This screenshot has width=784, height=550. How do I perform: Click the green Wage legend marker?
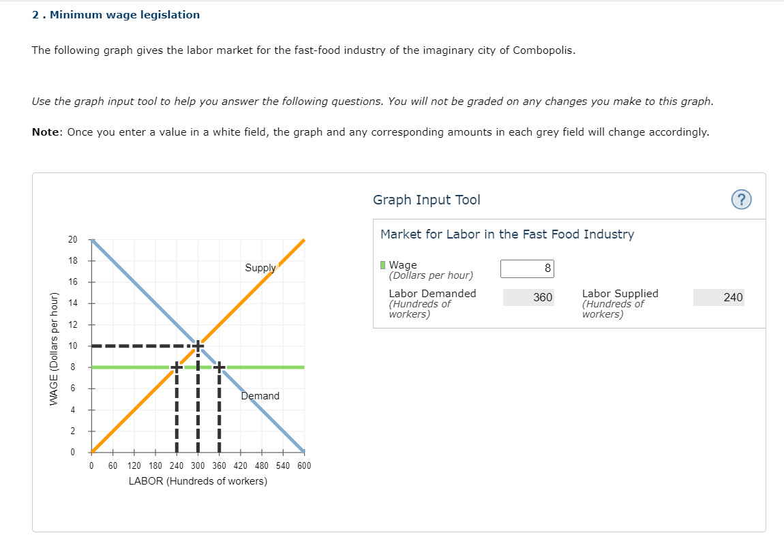[x=383, y=265]
